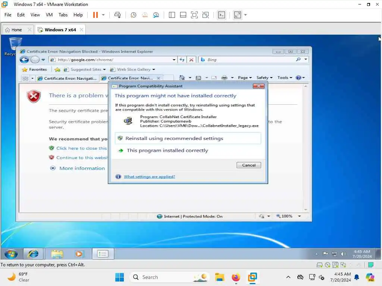Open the console view icon in VMware

pos(222,15)
